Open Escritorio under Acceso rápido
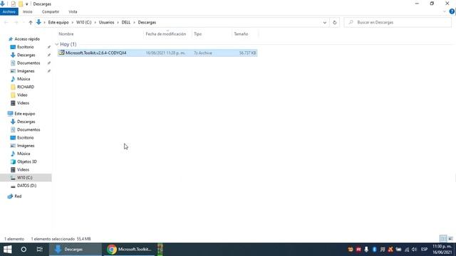The height and width of the screenshot is (256, 456). [x=25, y=47]
